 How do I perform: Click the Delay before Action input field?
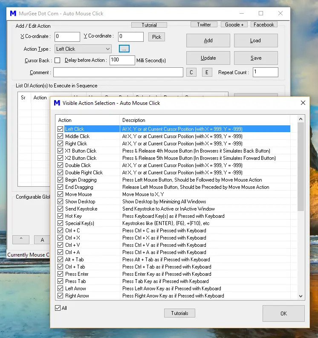(122, 60)
